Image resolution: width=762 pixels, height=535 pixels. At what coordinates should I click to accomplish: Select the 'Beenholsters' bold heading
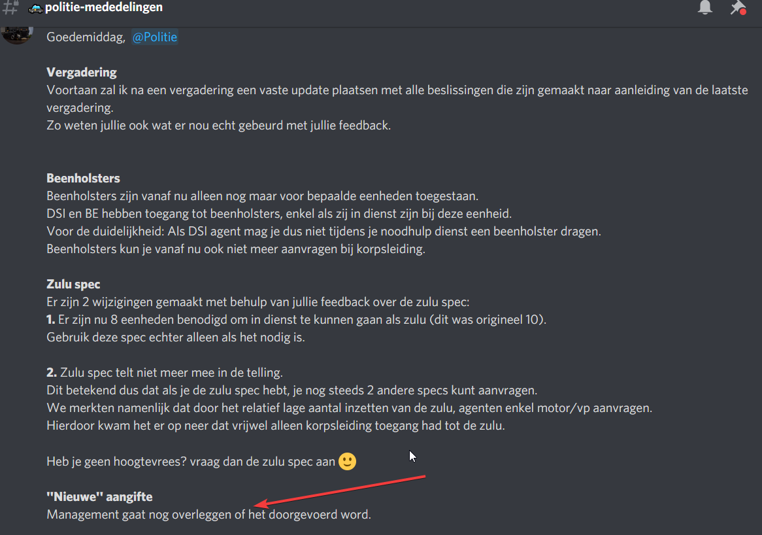point(83,179)
